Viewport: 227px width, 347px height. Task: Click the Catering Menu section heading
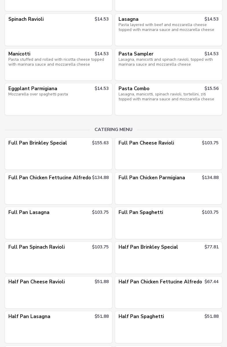[x=113, y=130]
